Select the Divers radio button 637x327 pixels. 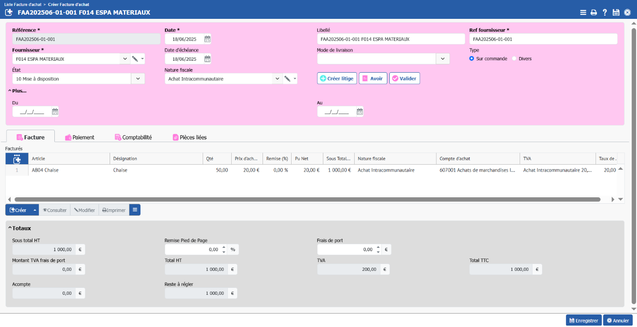click(x=514, y=59)
